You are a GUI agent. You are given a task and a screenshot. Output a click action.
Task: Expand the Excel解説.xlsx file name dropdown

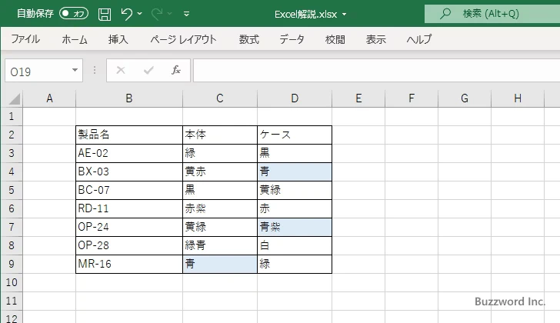coord(345,15)
